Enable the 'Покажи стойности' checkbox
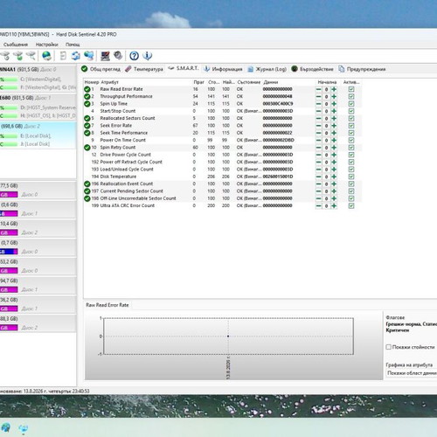Screen dimensions: 437x437 (388, 347)
